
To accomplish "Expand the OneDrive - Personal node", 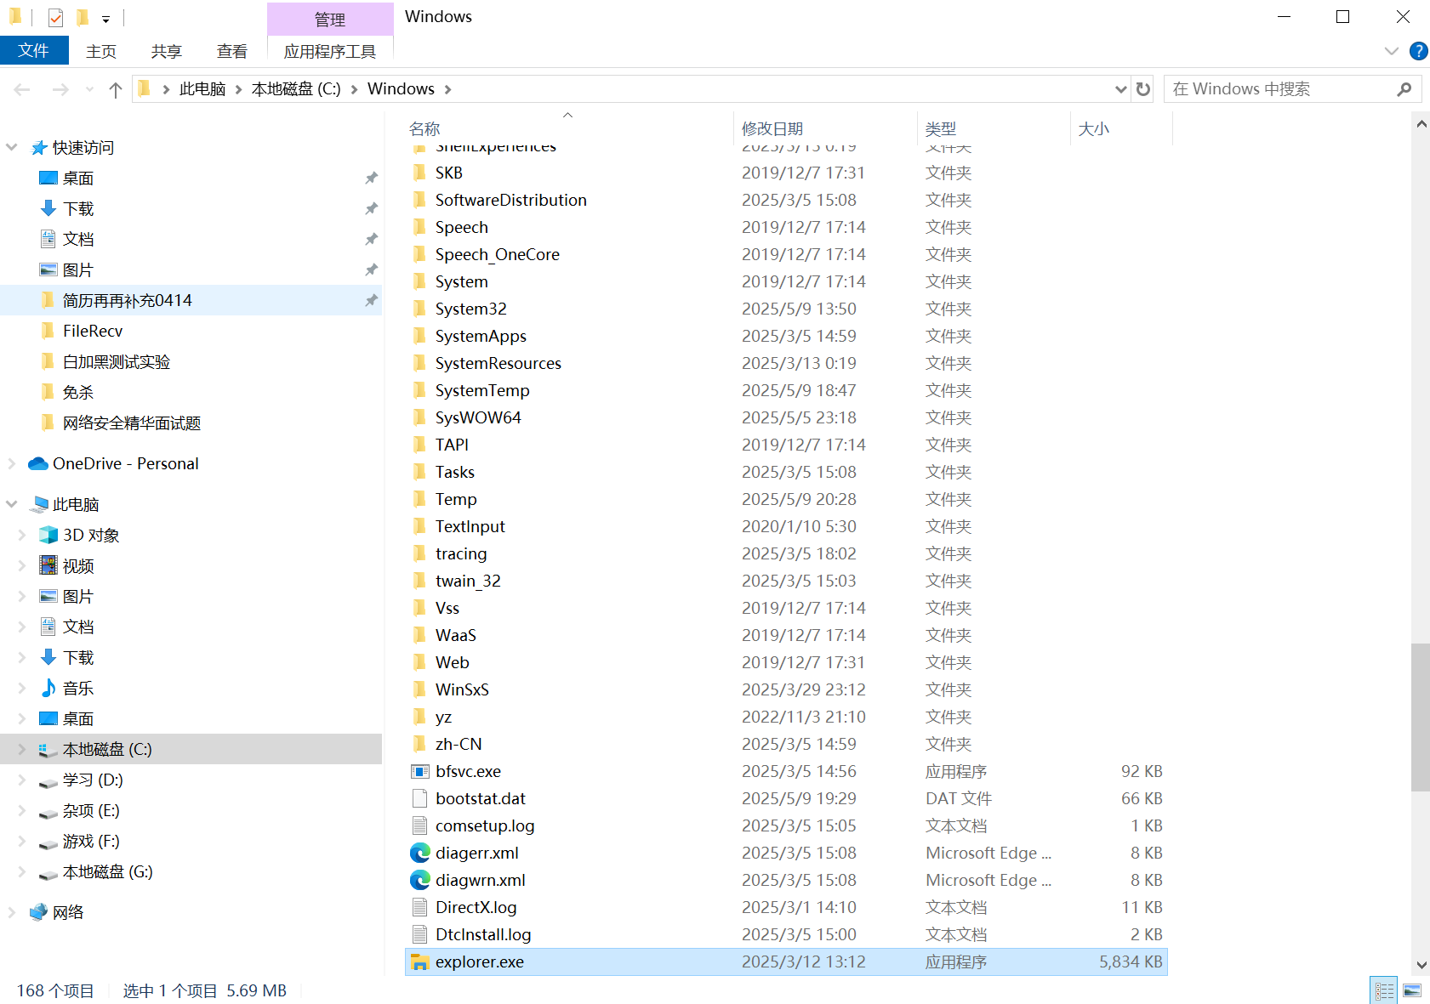I will tap(12, 463).
